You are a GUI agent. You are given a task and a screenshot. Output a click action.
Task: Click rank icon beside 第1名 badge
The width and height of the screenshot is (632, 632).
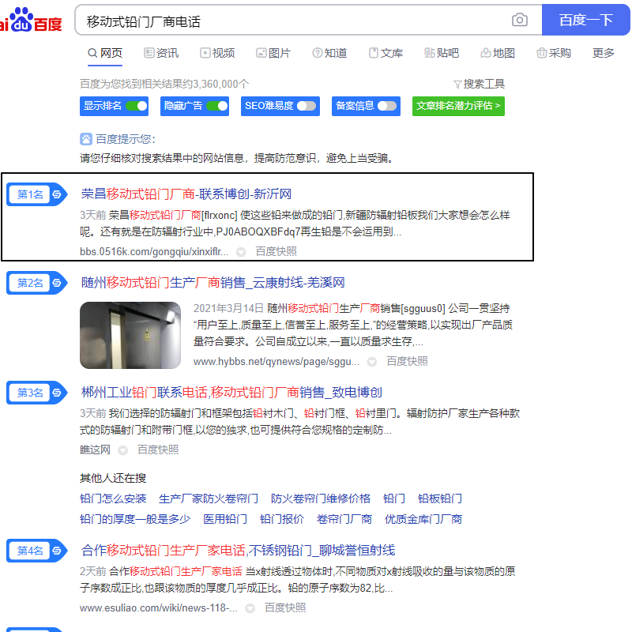tap(57, 194)
